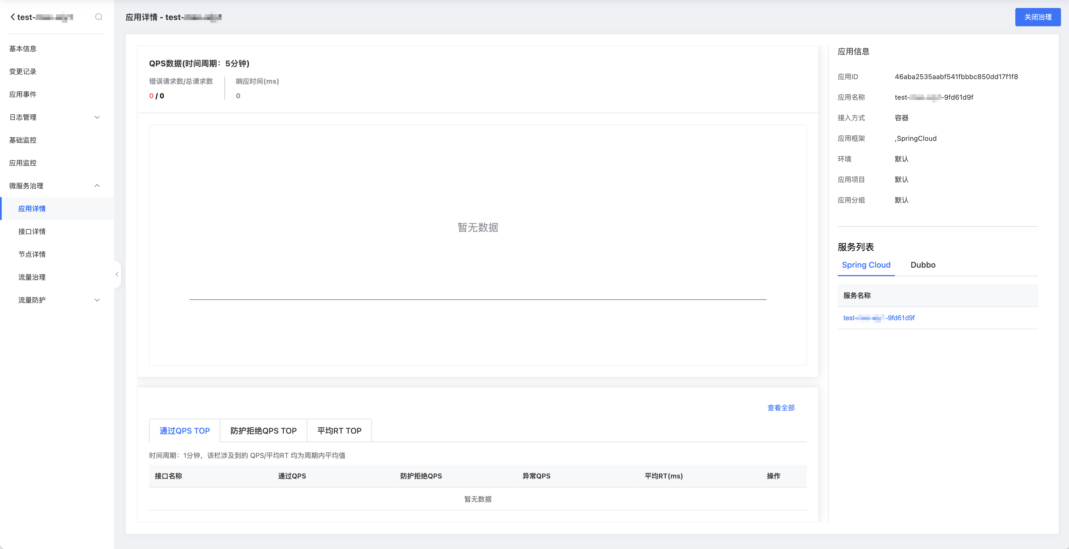Navigate to 接口详情 submenu item
Image resolution: width=1069 pixels, height=549 pixels.
tap(32, 231)
